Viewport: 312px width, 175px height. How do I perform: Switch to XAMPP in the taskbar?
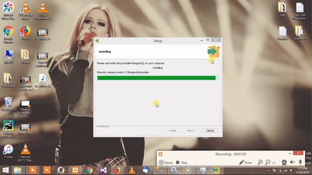click(x=75, y=170)
